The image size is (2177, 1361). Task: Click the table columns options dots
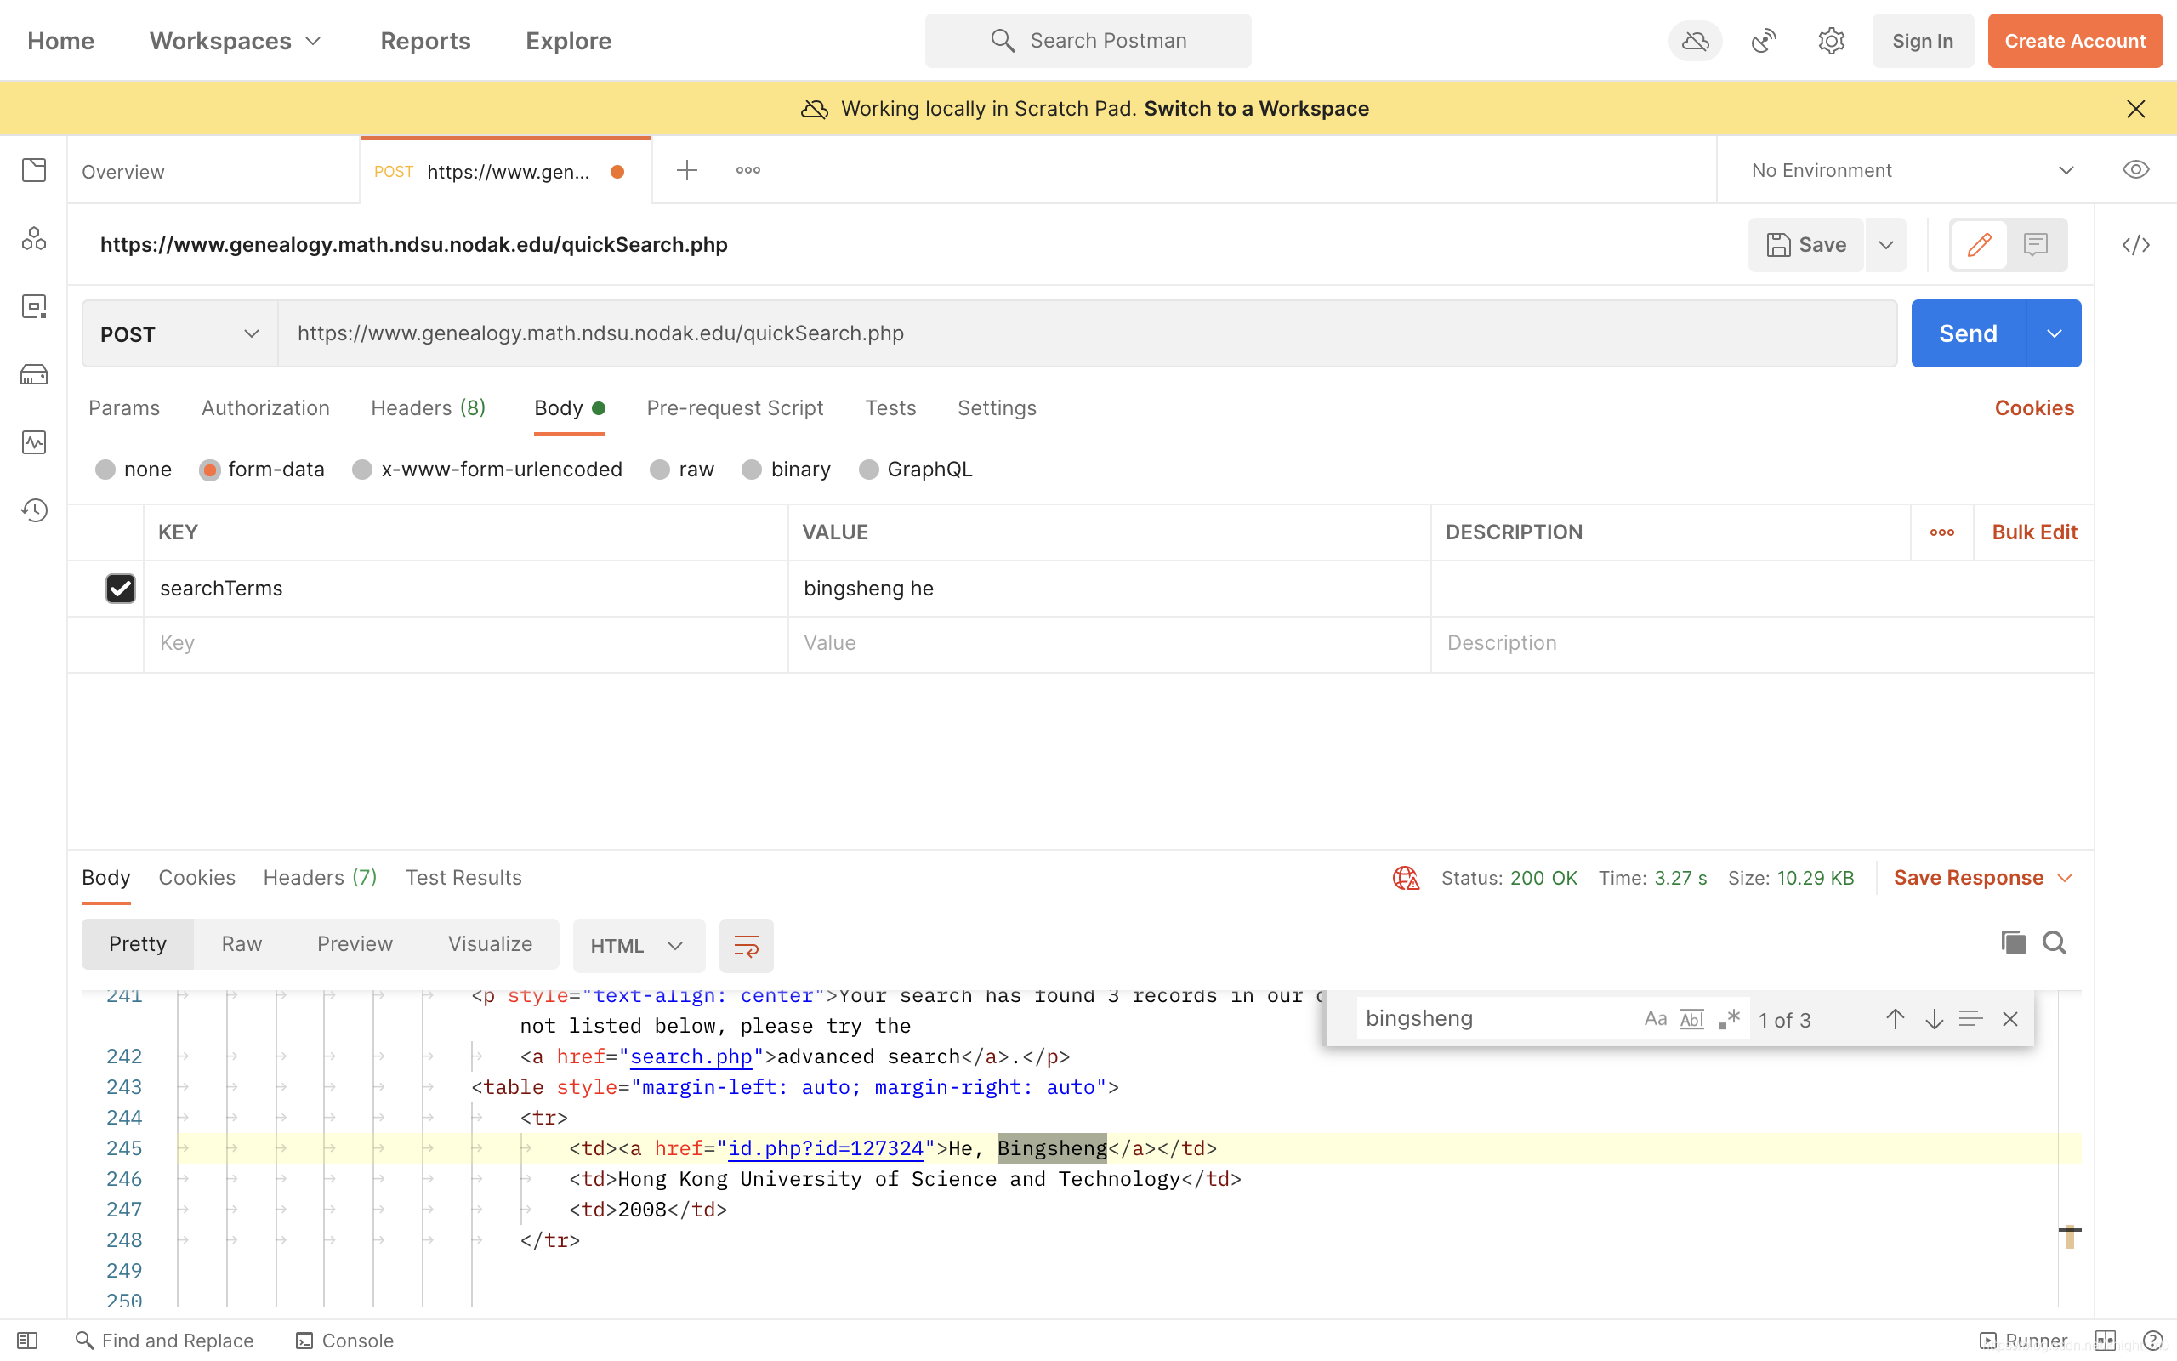(1942, 532)
